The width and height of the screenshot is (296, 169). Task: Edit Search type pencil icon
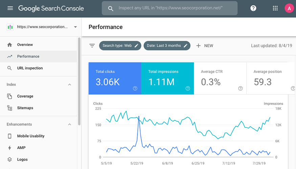(136, 46)
